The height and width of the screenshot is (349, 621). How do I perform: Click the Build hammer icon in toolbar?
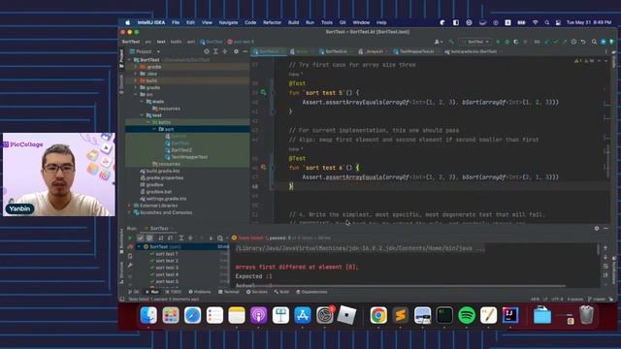(451, 42)
